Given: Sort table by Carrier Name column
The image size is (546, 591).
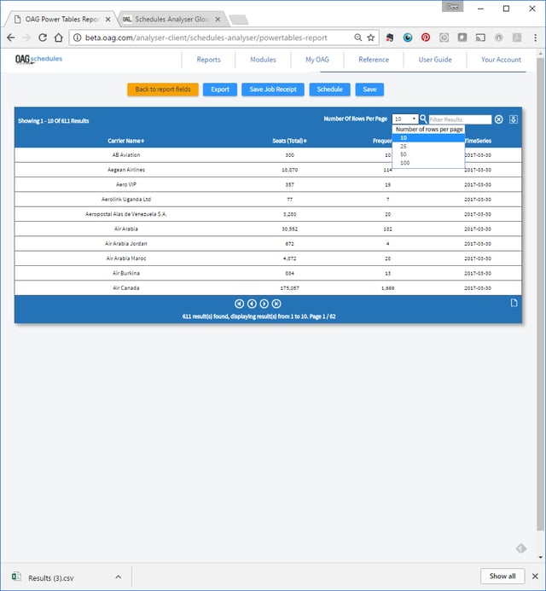Looking at the screenshot, I should [x=126, y=140].
